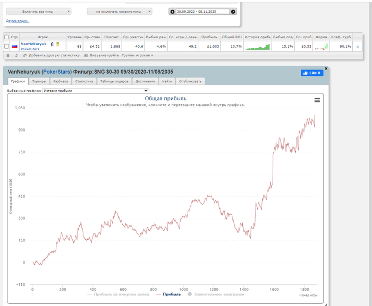The height and width of the screenshot is (306, 372).
Task: Sort by the Форма column header
Action: tap(321, 37)
